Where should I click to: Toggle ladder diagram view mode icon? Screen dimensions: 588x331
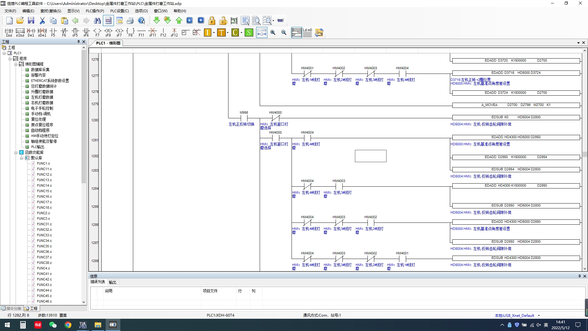tap(296, 32)
